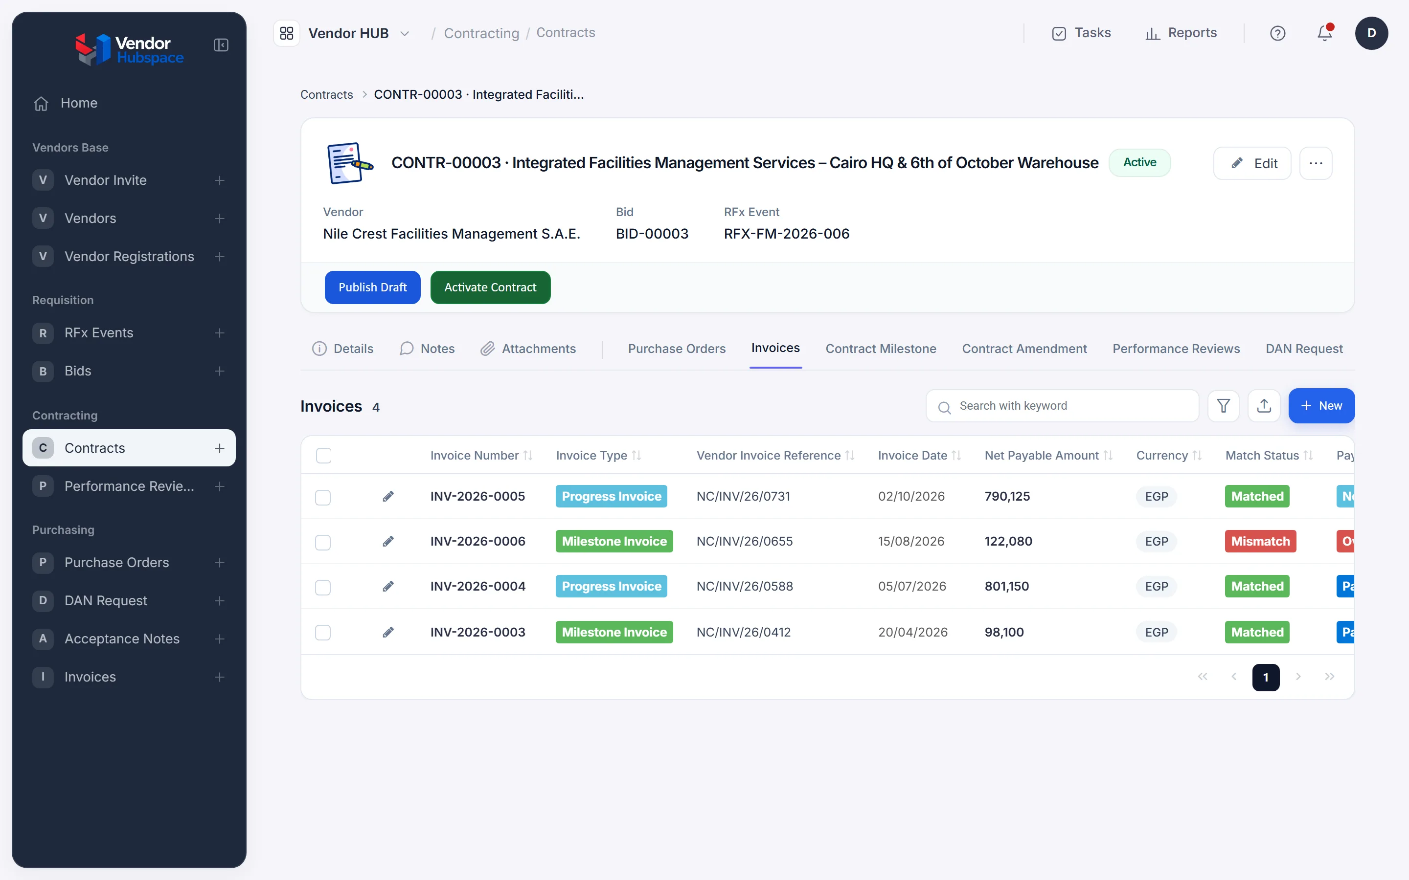The image size is (1409, 880).
Task: Create a New invoice
Action: pos(1321,406)
